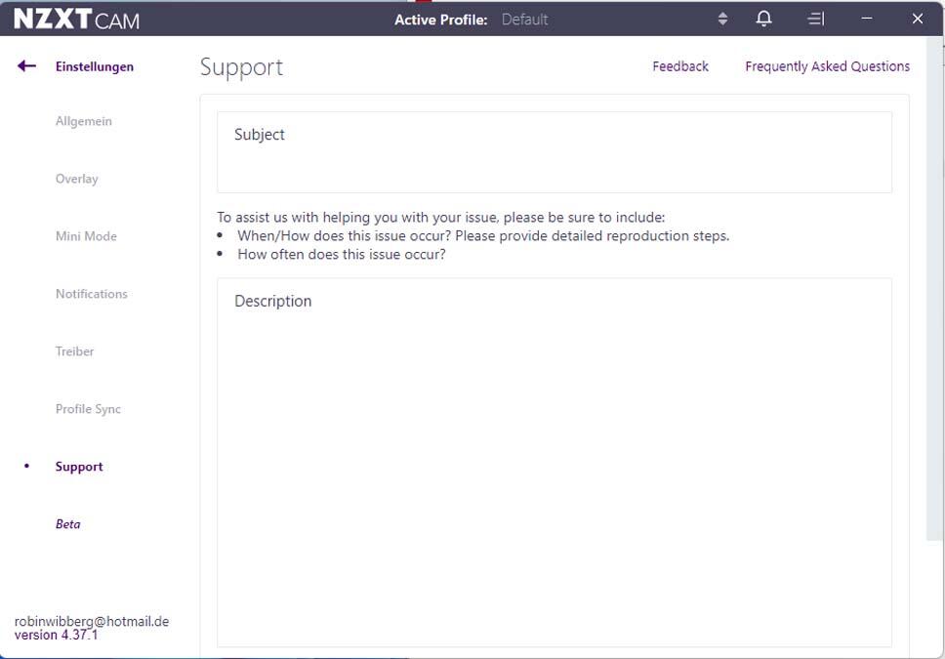The width and height of the screenshot is (945, 659).
Task: Focus the Description text area
Action: click(554, 462)
